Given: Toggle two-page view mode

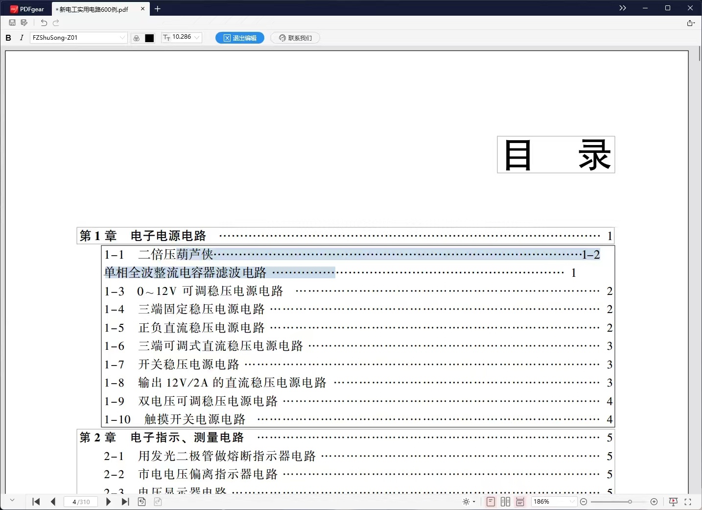Looking at the screenshot, I should 505,502.
